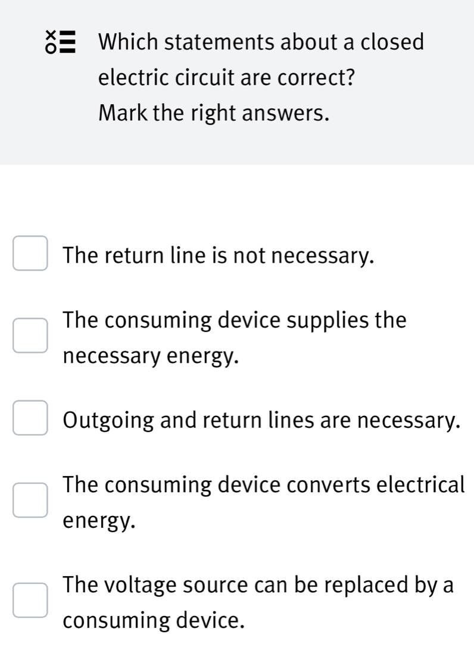474x653 pixels.
Task: Click the 'The consuming device supplies the' text line
Action: coord(235,320)
